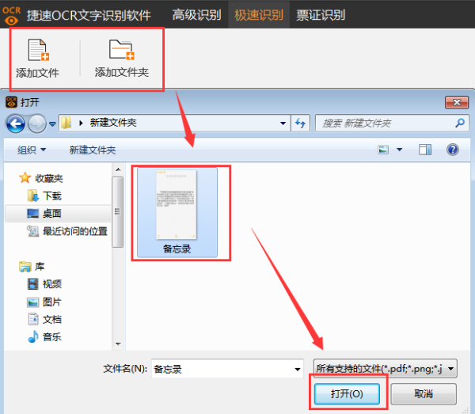Open 最近访问的位置 in sidebar
The image size is (475, 414).
[x=74, y=231]
